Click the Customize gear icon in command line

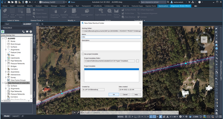tap(78, 113)
